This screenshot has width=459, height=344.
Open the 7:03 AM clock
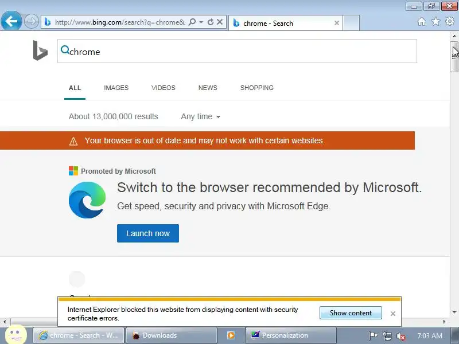pos(430,335)
